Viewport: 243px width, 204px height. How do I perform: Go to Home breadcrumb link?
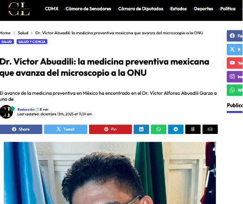(x=5, y=33)
